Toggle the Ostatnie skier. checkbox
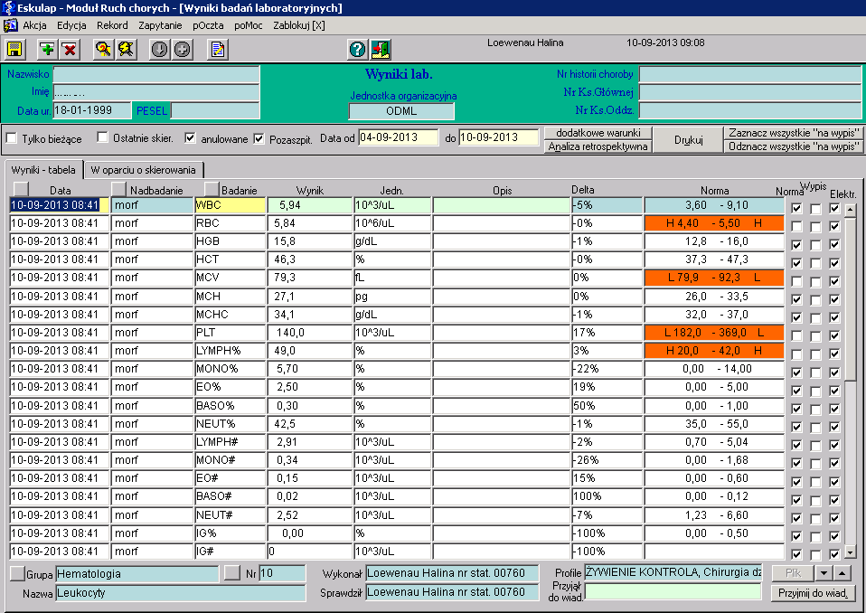Image resolution: width=866 pixels, height=613 pixels. click(x=102, y=137)
